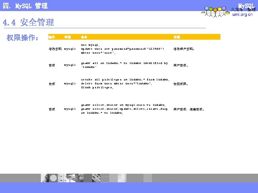Click the '用户授权, 精确授权.' description cell

(188, 109)
